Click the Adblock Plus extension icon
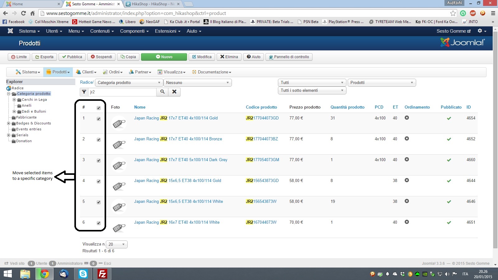Image resolution: width=498 pixels, height=280 pixels. pyautogui.click(x=473, y=13)
